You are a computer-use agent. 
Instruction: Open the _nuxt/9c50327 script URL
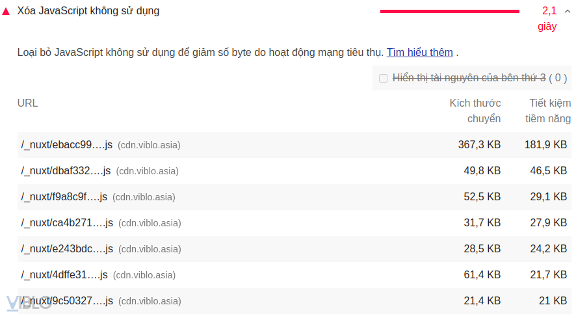click(x=67, y=301)
